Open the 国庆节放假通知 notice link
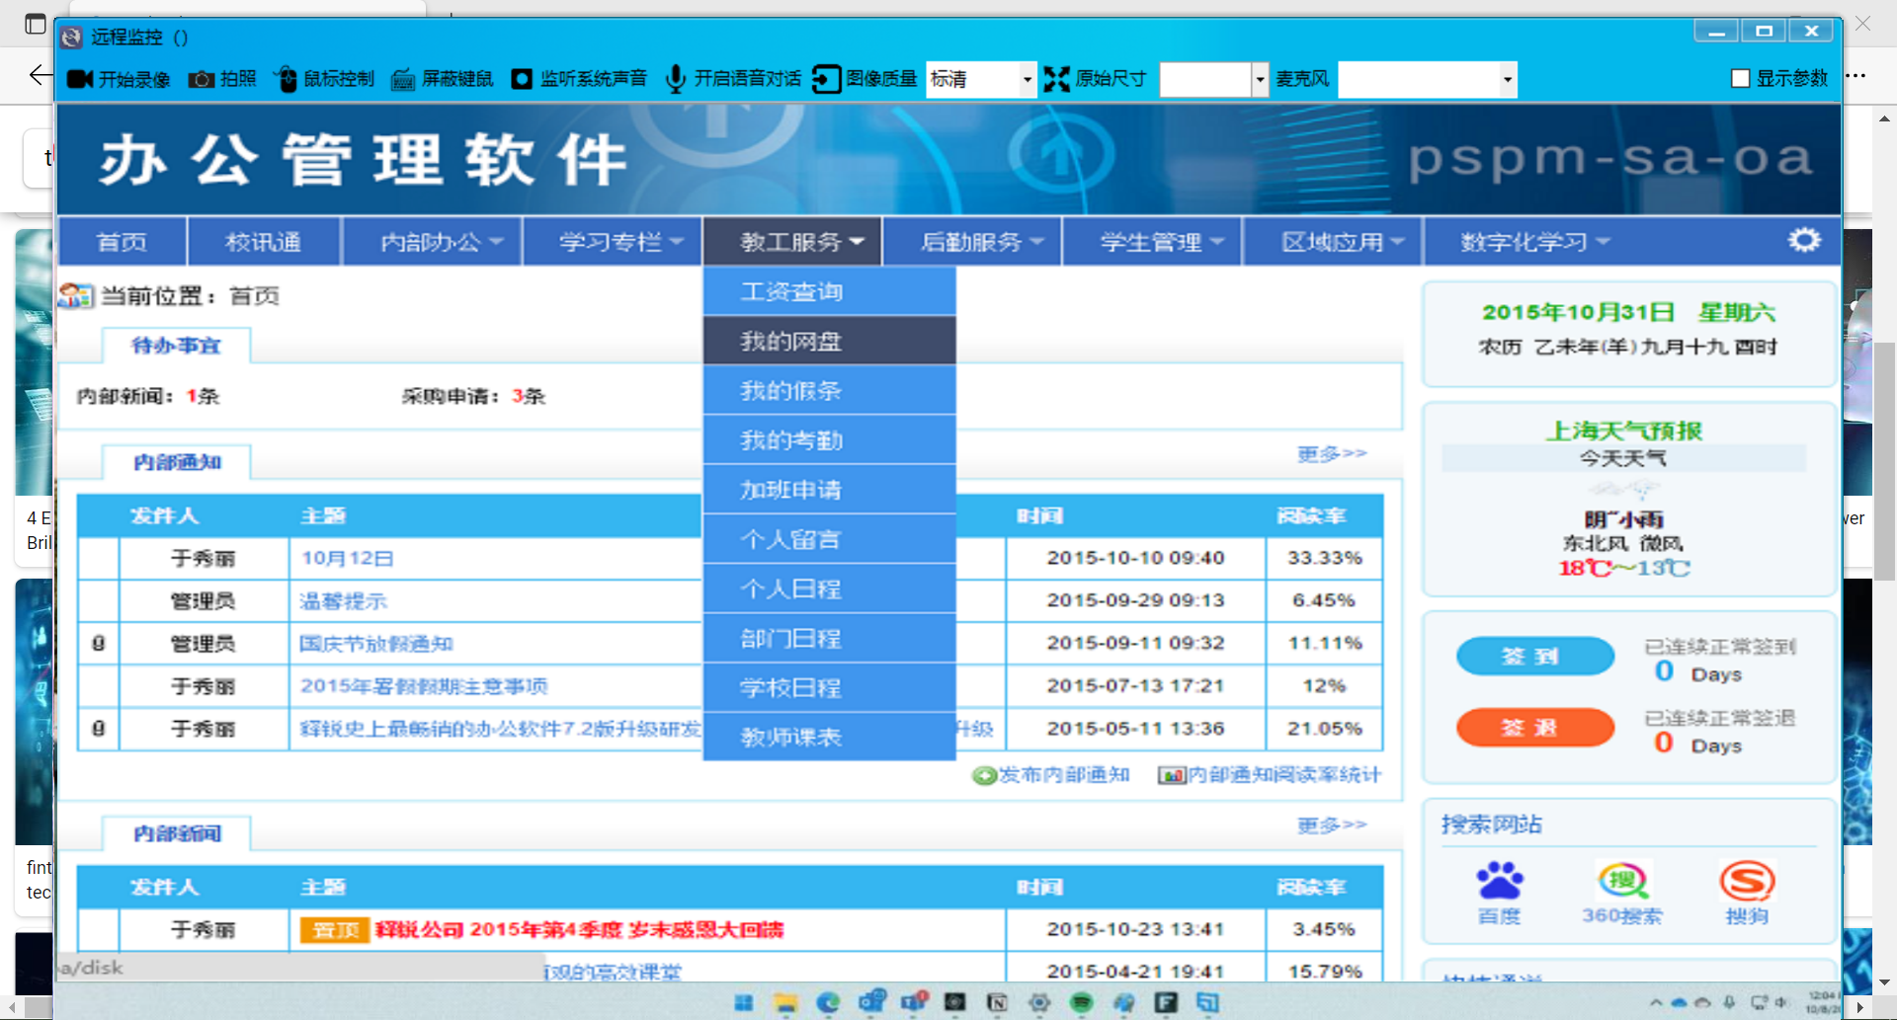The width and height of the screenshot is (1897, 1020). pos(375,644)
